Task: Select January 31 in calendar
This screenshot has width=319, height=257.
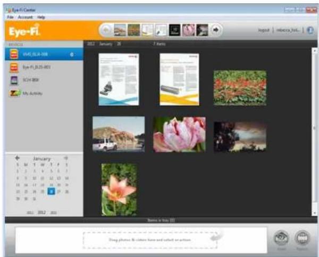Action: [x=35, y=199]
